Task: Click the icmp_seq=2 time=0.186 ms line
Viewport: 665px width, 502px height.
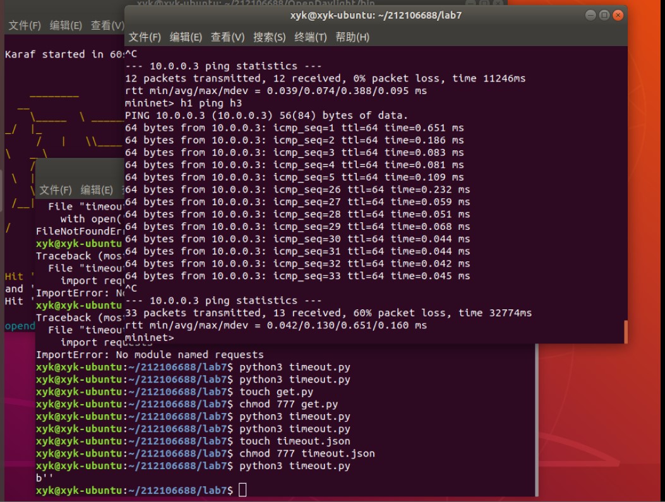Action: [x=294, y=140]
